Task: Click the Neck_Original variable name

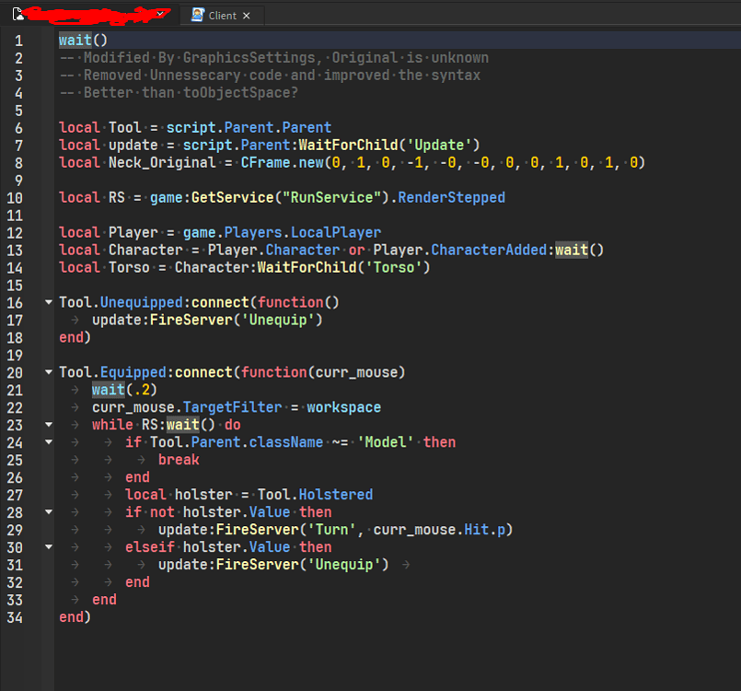Action: click(x=162, y=163)
